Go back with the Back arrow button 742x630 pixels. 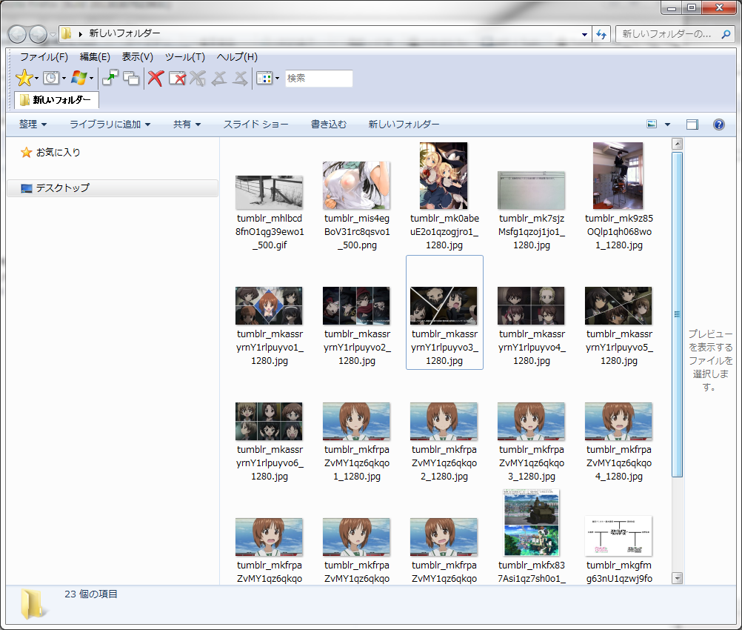tap(18, 34)
